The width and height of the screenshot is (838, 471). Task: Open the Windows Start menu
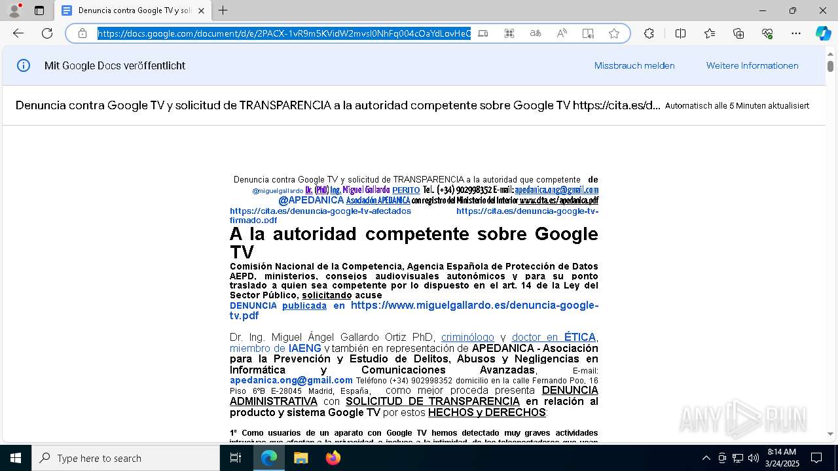pos(16,458)
